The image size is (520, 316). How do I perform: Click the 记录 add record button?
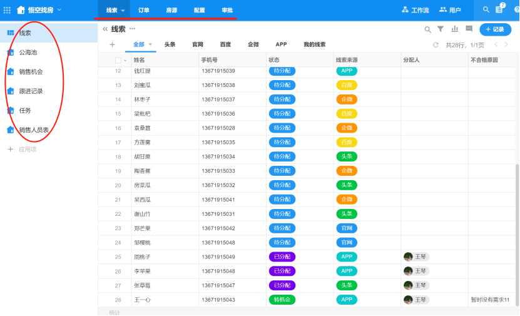point(495,29)
